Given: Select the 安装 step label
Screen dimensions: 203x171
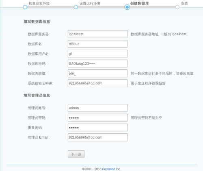Looking at the screenshot, I should coord(184,3).
